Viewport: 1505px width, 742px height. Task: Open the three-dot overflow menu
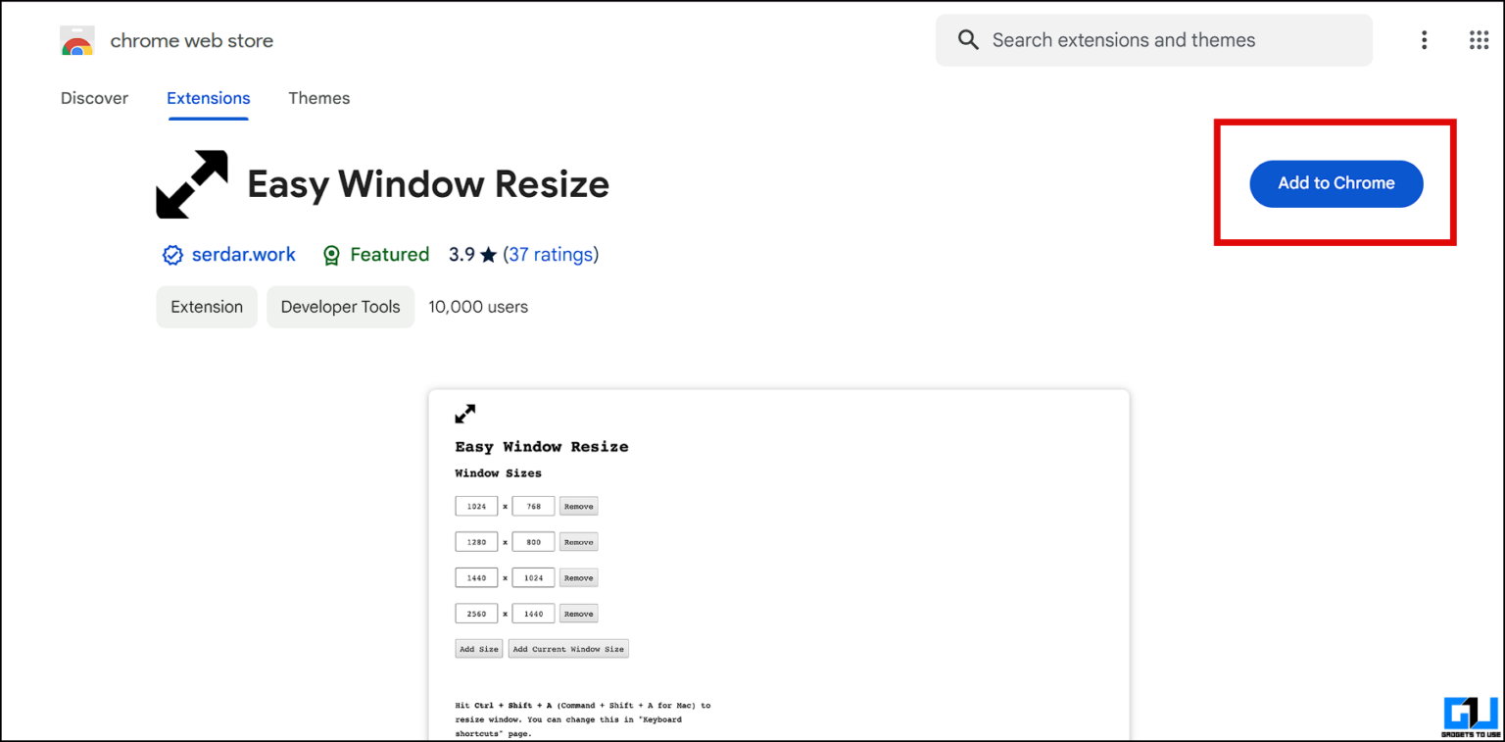[1424, 40]
